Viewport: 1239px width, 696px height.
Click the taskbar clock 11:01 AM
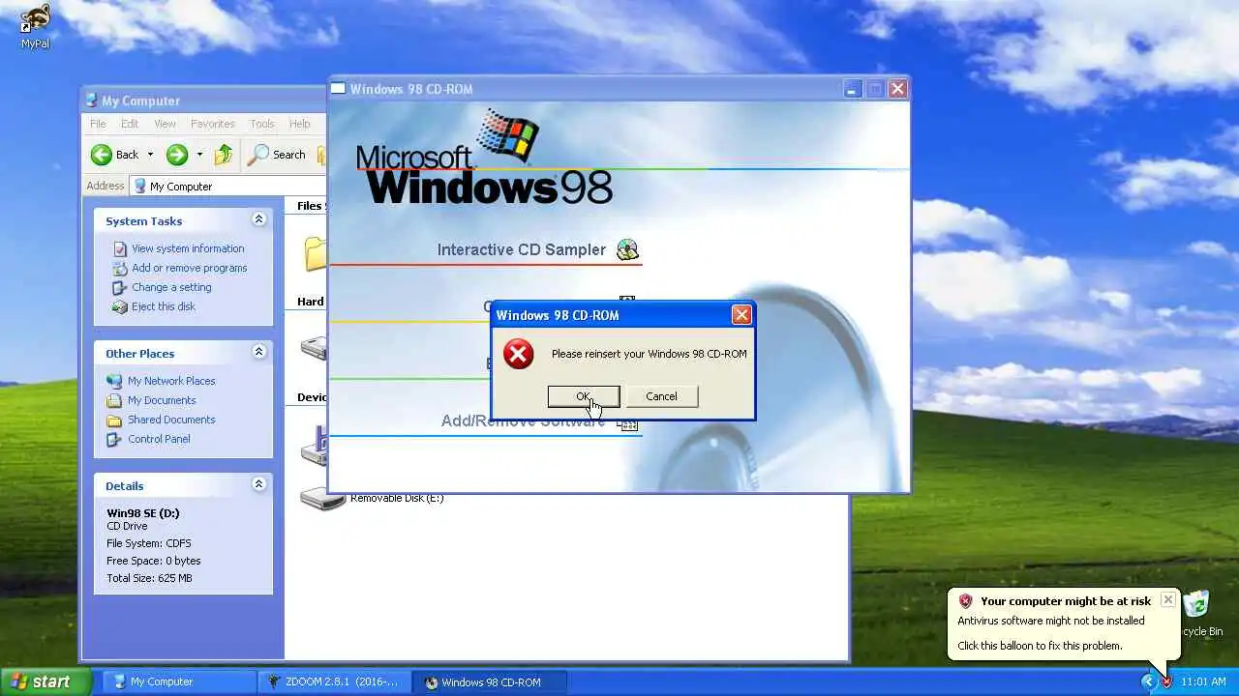[1203, 681]
